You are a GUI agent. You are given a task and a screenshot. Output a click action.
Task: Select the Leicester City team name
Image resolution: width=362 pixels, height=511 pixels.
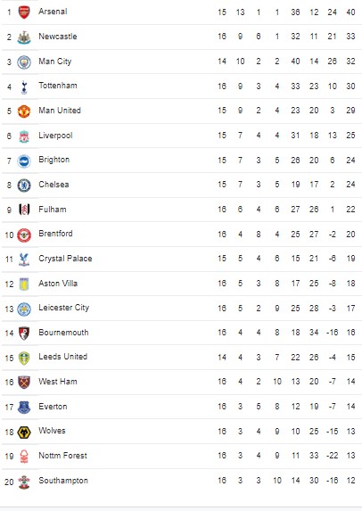63,308
